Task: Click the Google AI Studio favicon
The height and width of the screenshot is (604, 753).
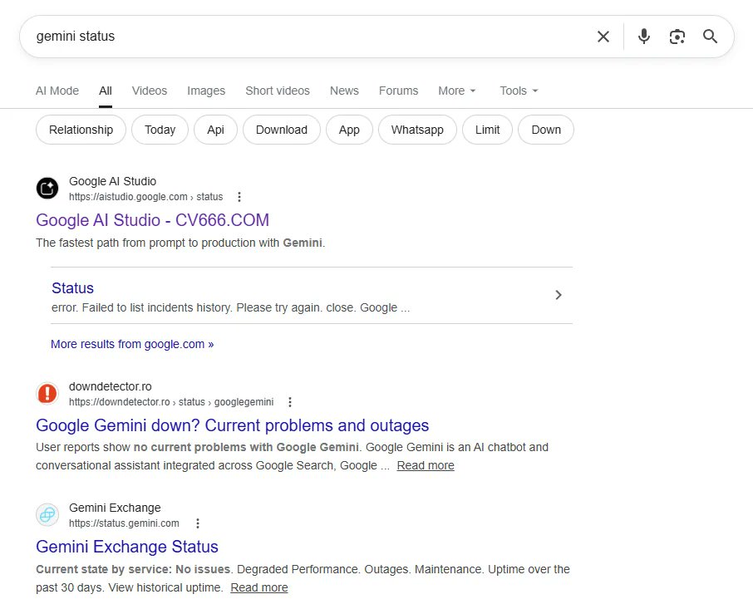Action: (47, 189)
